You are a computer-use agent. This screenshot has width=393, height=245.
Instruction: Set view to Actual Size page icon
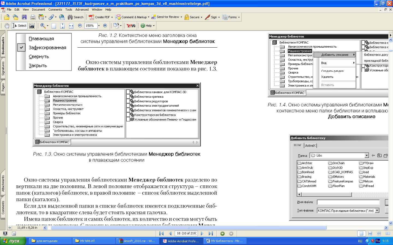coord(54,26)
